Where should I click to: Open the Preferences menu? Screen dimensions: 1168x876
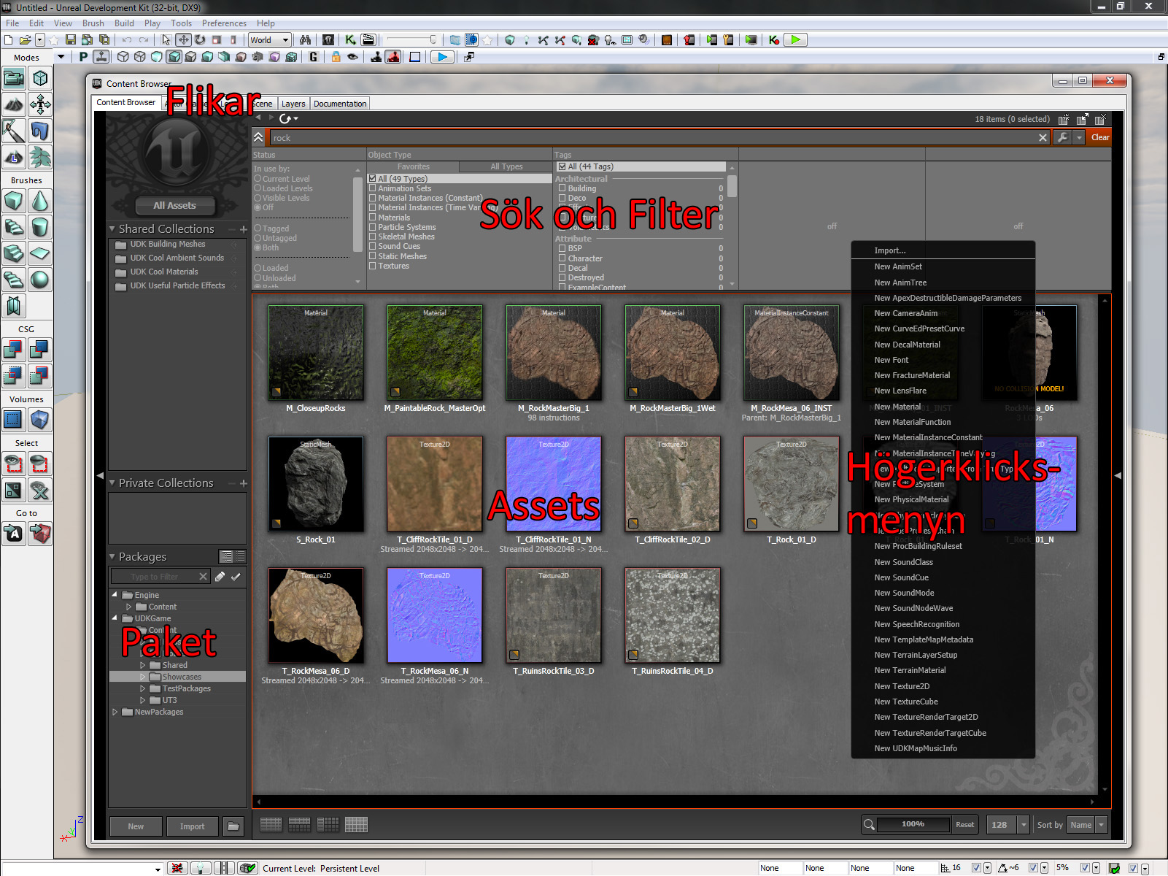tap(224, 23)
